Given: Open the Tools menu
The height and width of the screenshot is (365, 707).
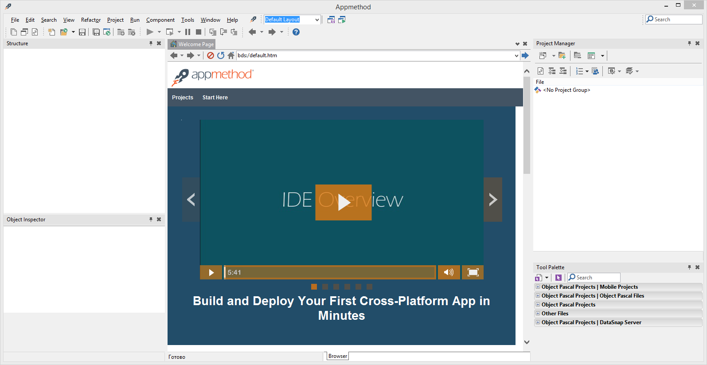Looking at the screenshot, I should coord(187,20).
